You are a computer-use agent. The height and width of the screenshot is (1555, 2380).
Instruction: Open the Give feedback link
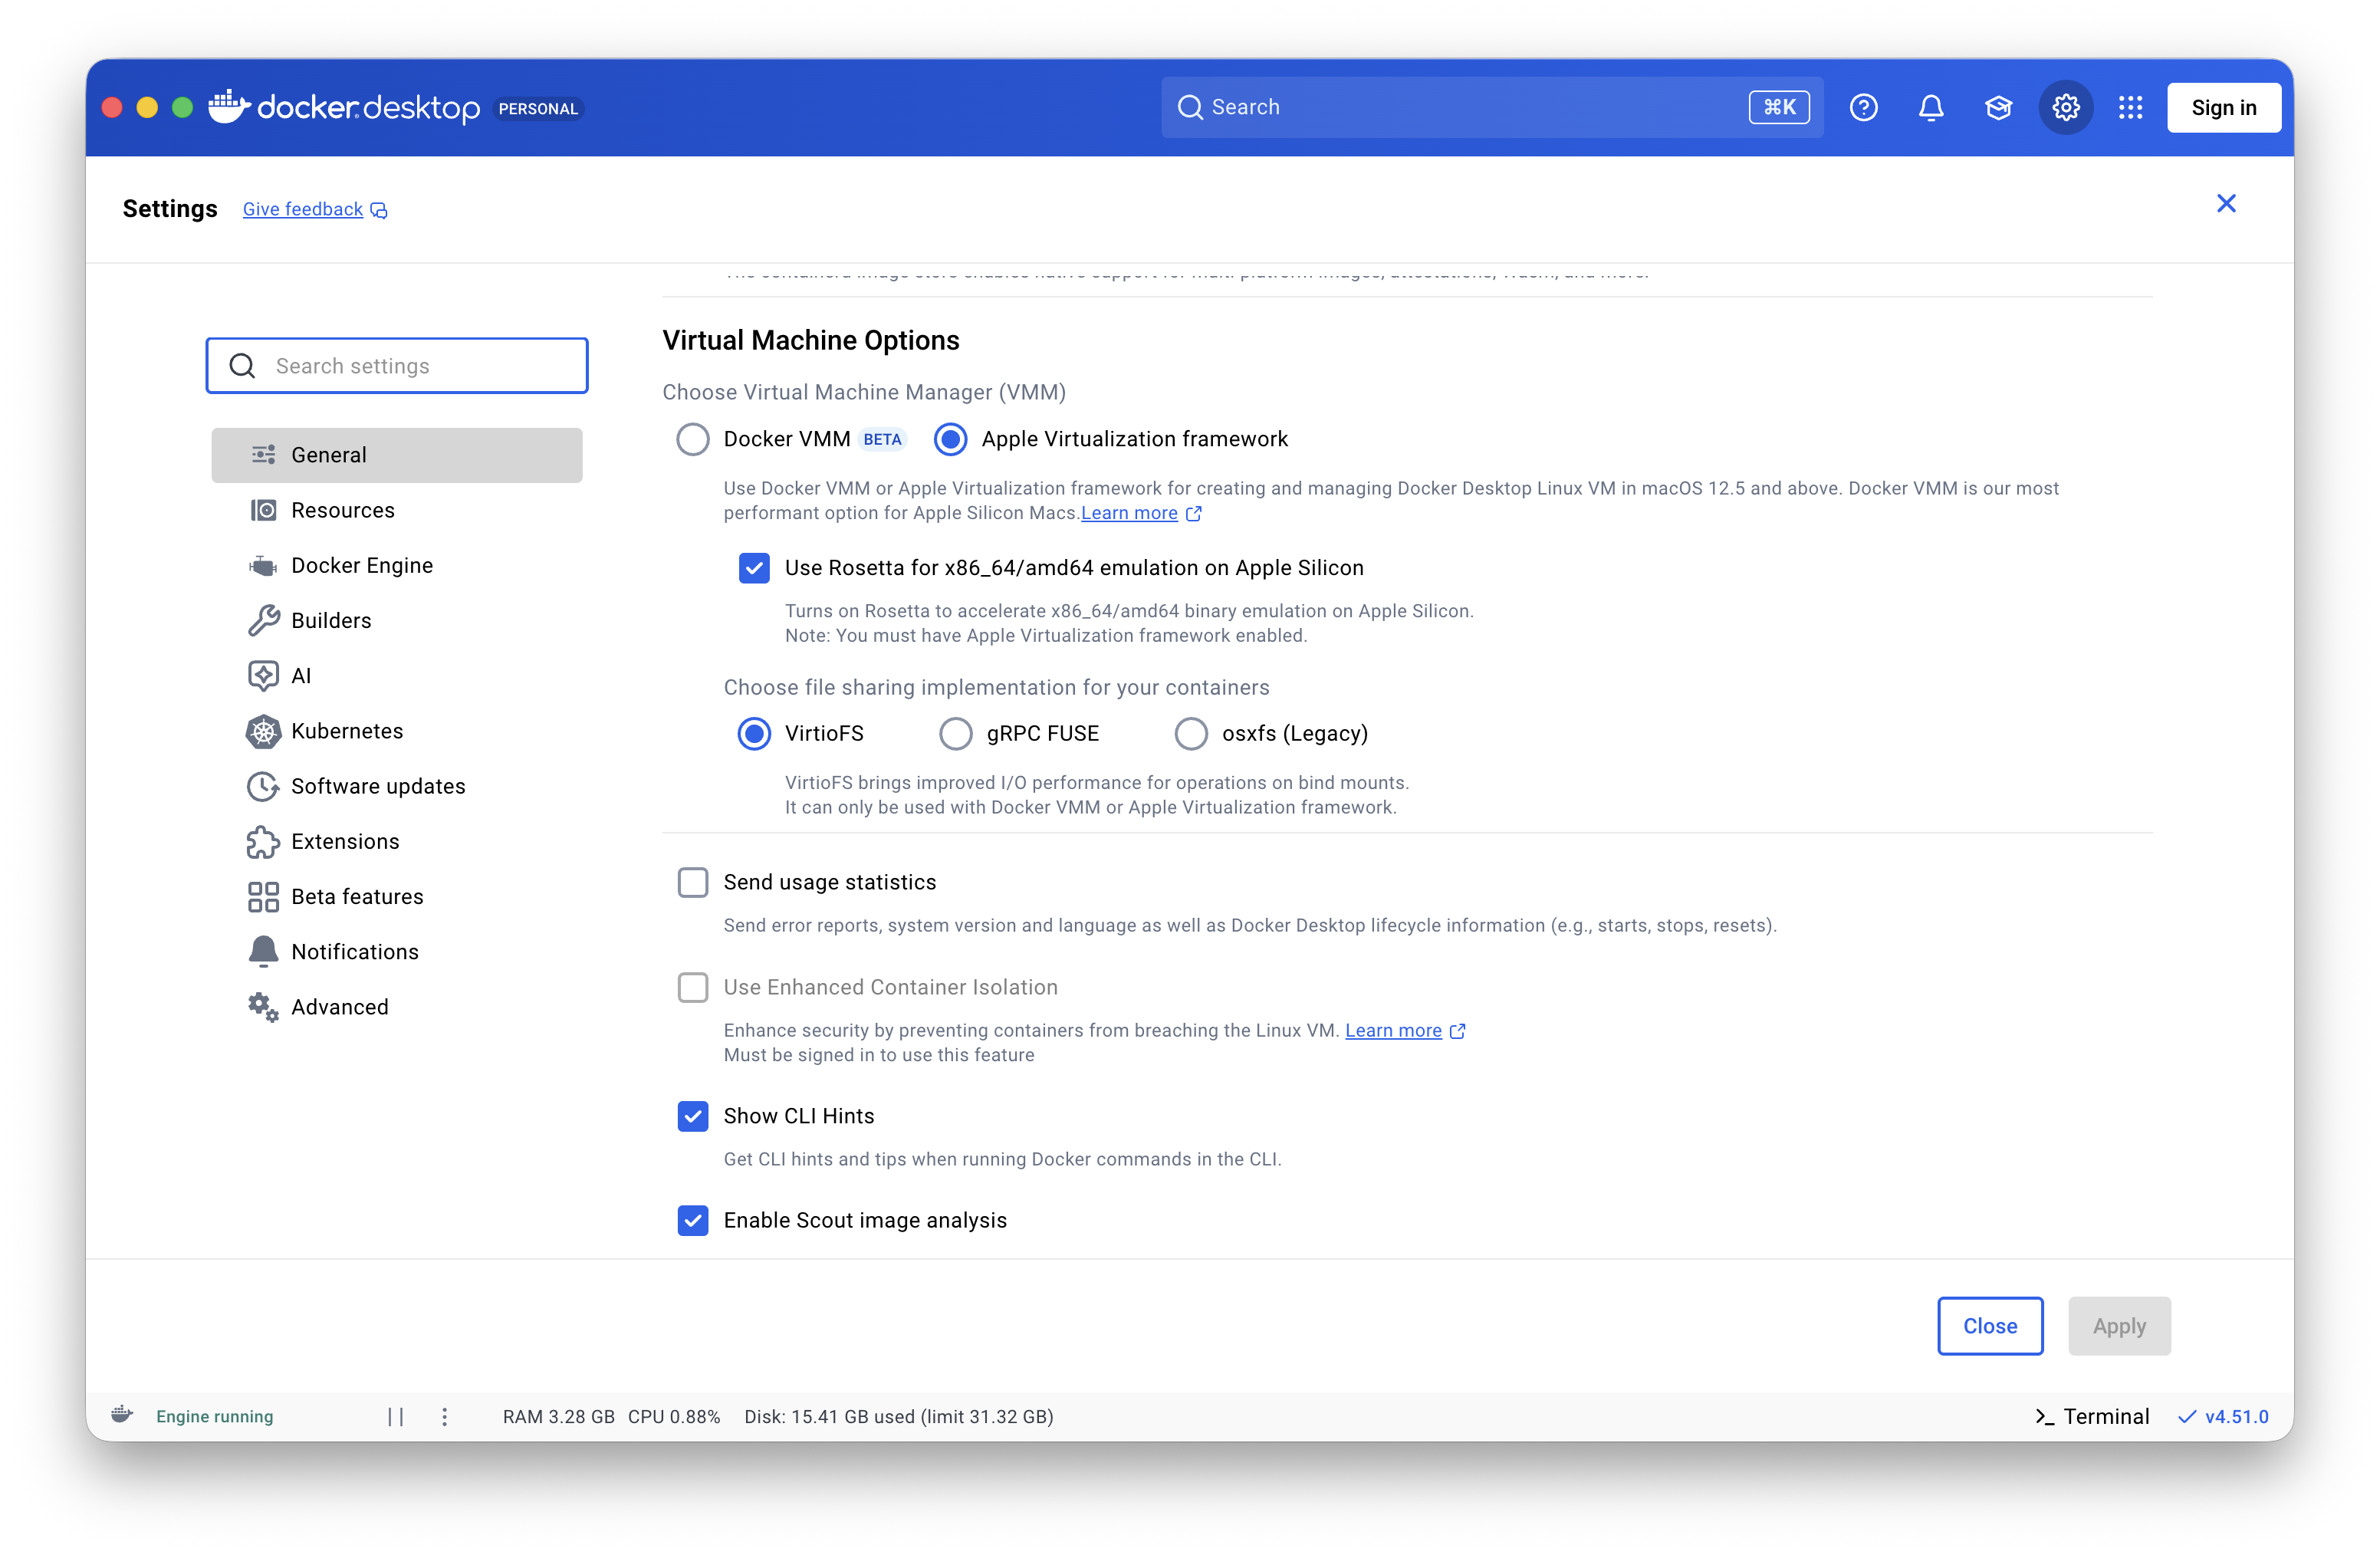point(303,210)
